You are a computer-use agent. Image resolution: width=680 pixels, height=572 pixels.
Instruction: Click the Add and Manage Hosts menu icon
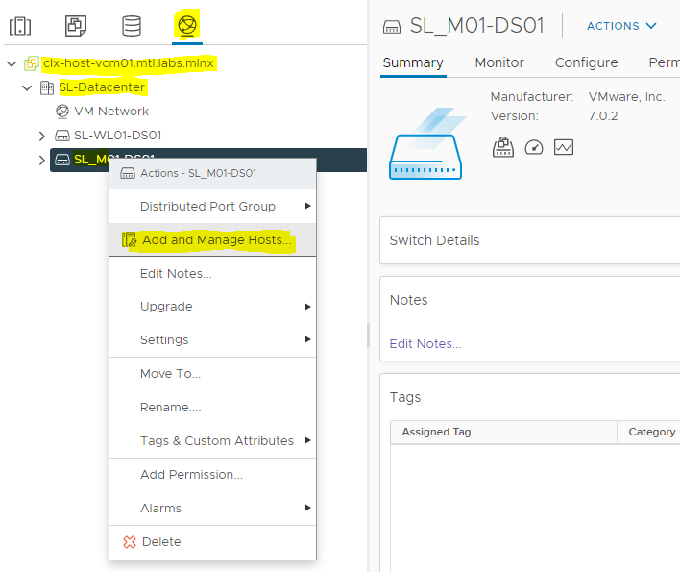130,239
